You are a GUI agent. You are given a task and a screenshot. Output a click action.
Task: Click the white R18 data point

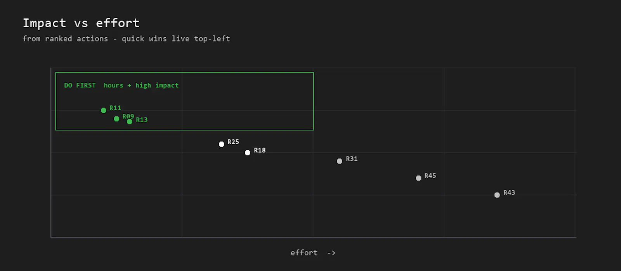point(248,153)
